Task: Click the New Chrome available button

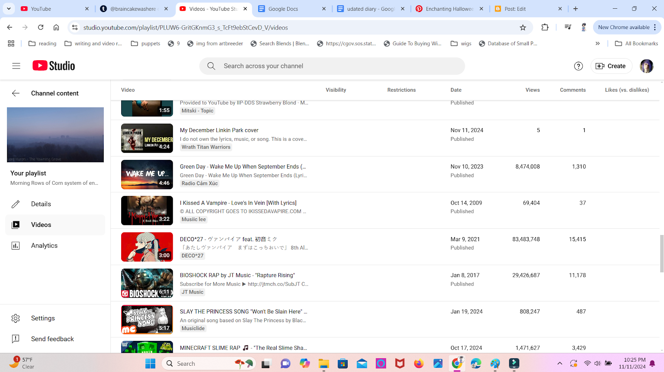Action: click(x=627, y=27)
